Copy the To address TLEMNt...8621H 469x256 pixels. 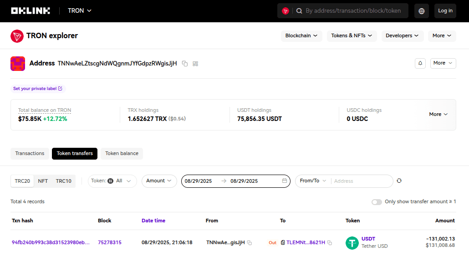[330, 243]
